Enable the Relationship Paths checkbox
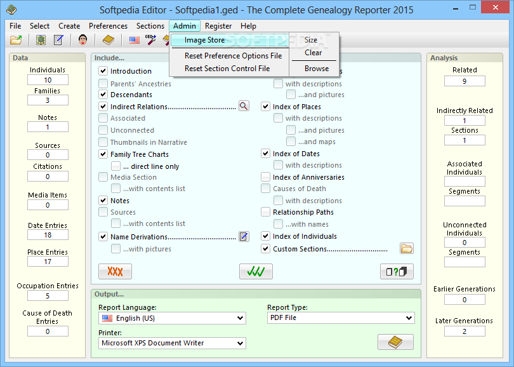The width and height of the screenshot is (514, 367). 265,212
